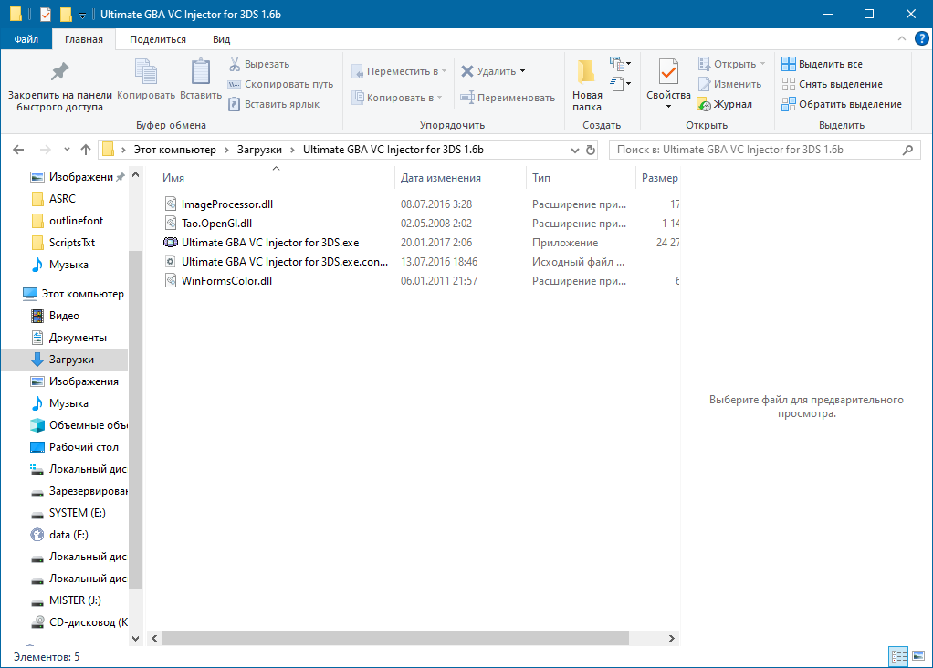Open the blue Help question mark
The height and width of the screenshot is (668, 933).
tap(921, 38)
